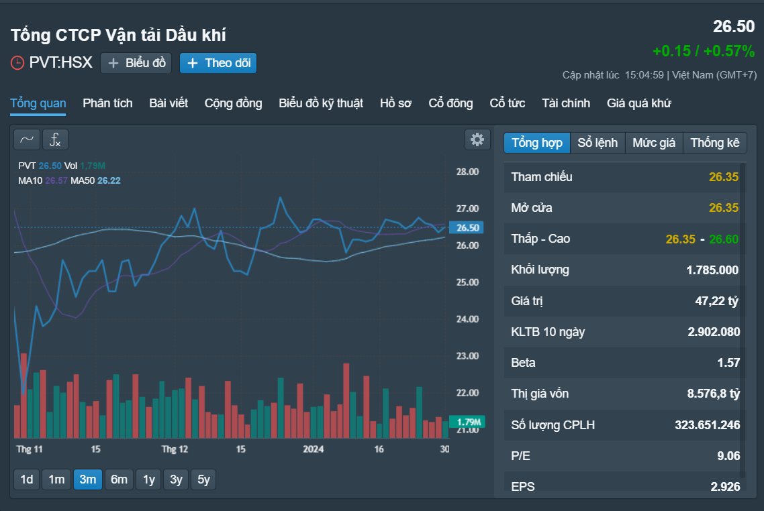Click Số lượng CPLH value 323.651.246
764x511 pixels.
coord(707,425)
